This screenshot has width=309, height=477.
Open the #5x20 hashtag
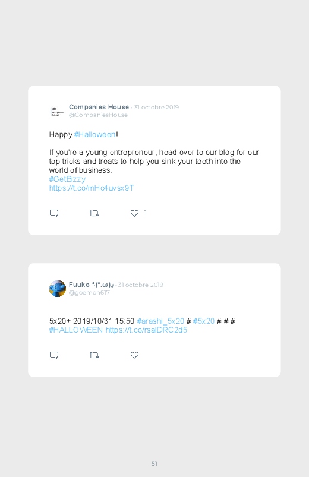(x=203, y=321)
